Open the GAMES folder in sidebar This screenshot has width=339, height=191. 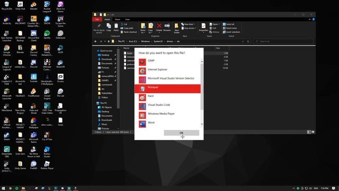tap(105, 80)
